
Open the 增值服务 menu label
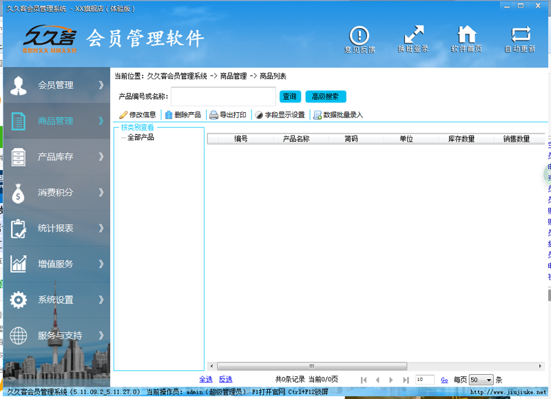tap(56, 264)
